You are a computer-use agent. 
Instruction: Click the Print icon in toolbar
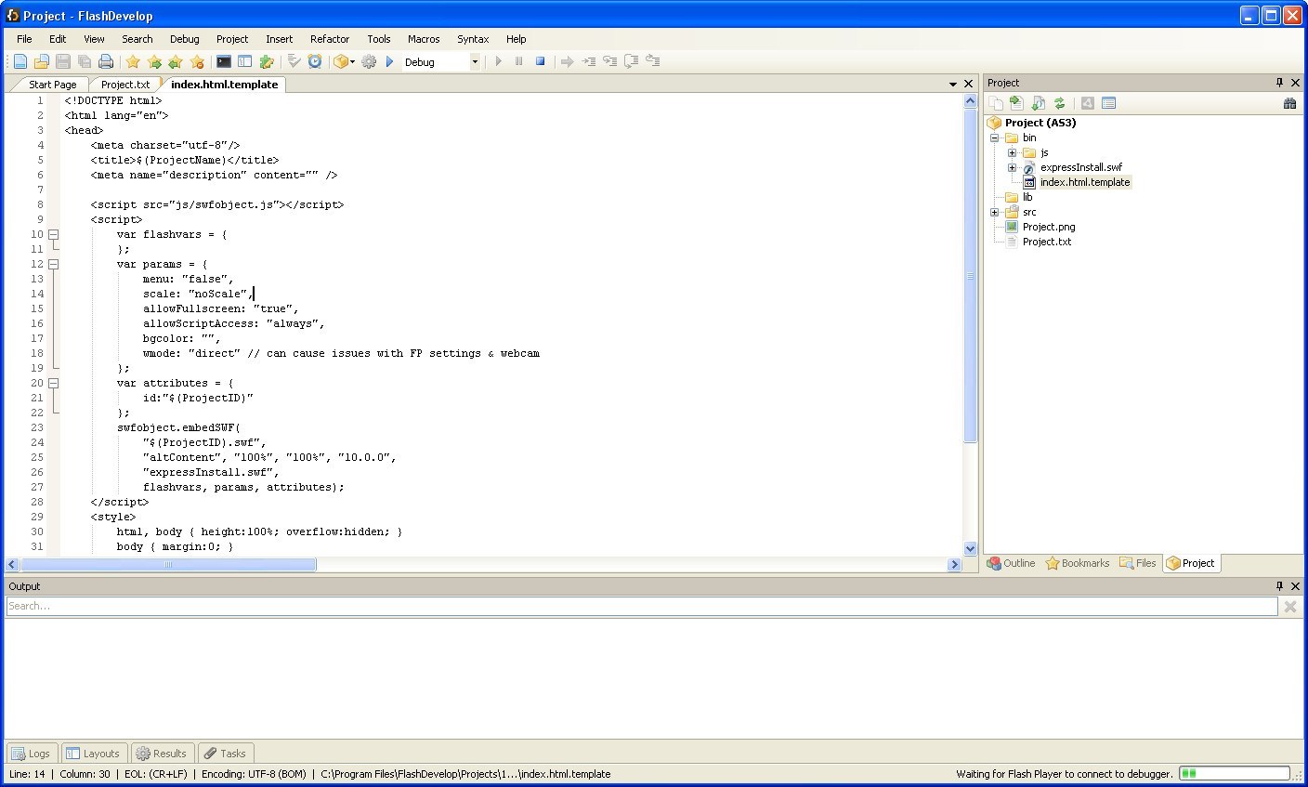[x=106, y=61]
